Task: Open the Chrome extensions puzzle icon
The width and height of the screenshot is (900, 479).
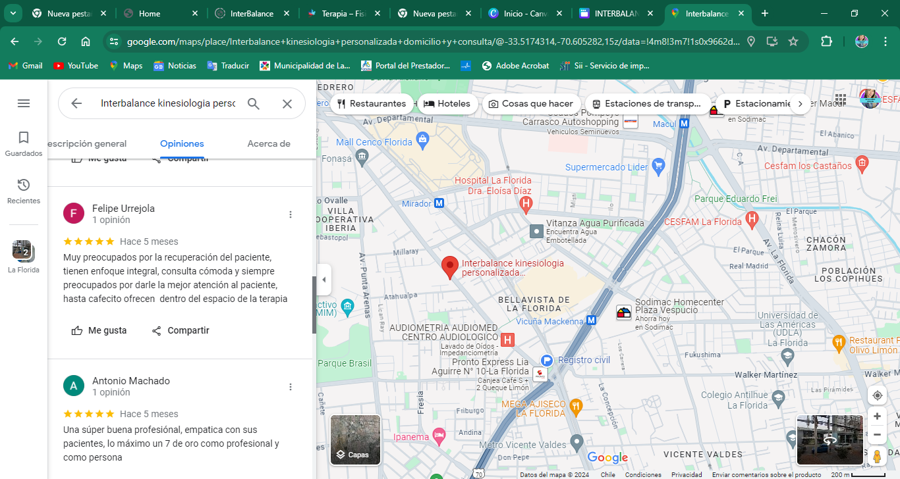Action: 826,41
